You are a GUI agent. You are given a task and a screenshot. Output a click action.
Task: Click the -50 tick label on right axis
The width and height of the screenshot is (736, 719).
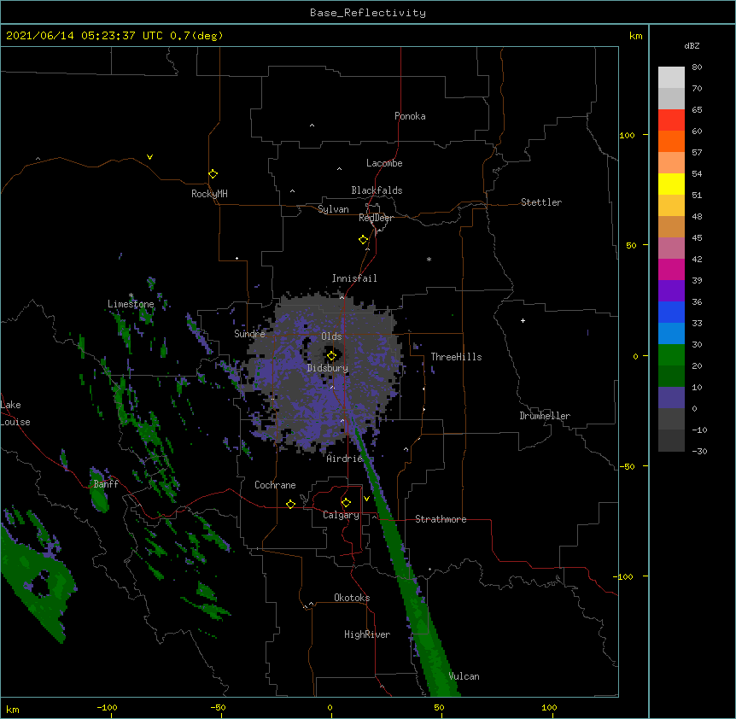coord(627,466)
